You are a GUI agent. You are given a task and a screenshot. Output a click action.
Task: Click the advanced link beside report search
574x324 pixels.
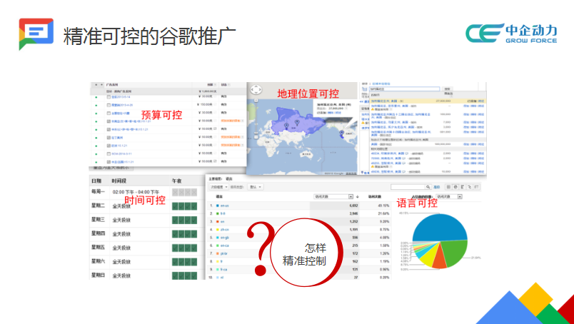(436, 187)
